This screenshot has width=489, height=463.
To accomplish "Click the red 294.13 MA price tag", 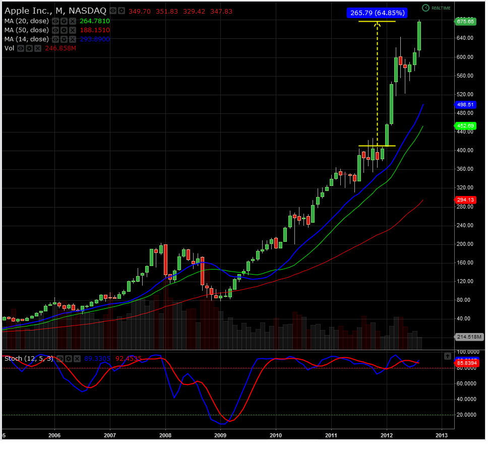I will [465, 200].
